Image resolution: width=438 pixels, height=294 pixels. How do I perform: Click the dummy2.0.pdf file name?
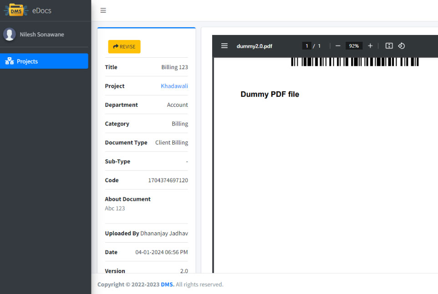(254, 46)
